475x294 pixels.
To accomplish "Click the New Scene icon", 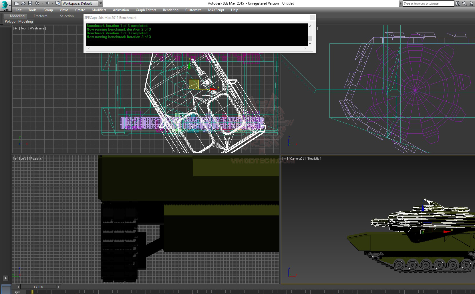I will (x=17, y=3).
